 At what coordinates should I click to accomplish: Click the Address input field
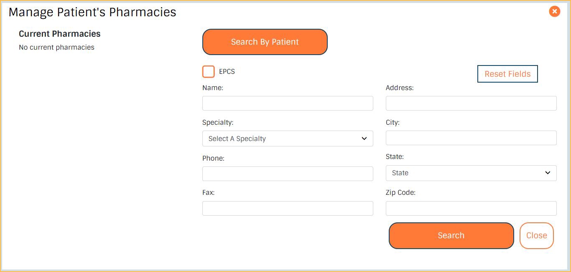pyautogui.click(x=471, y=103)
